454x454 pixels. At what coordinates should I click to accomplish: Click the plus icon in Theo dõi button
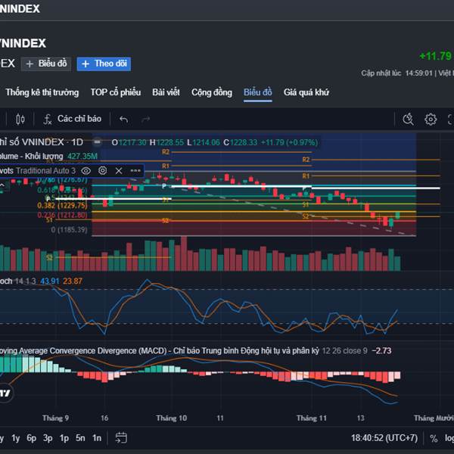86,64
